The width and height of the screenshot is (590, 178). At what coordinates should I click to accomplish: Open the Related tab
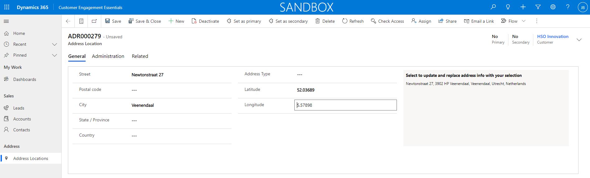tap(140, 56)
